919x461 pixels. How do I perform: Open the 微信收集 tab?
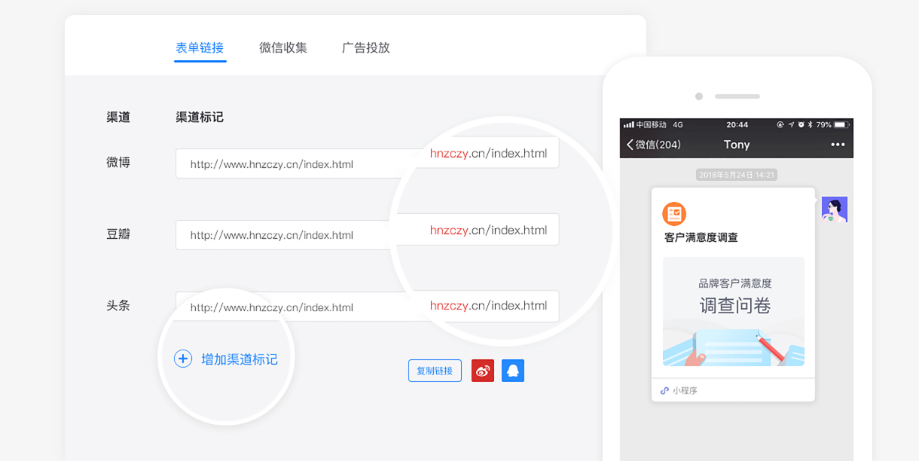[x=283, y=48]
